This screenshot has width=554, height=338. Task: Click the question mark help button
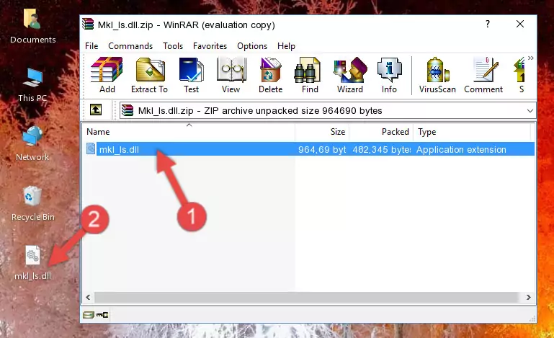point(488,24)
